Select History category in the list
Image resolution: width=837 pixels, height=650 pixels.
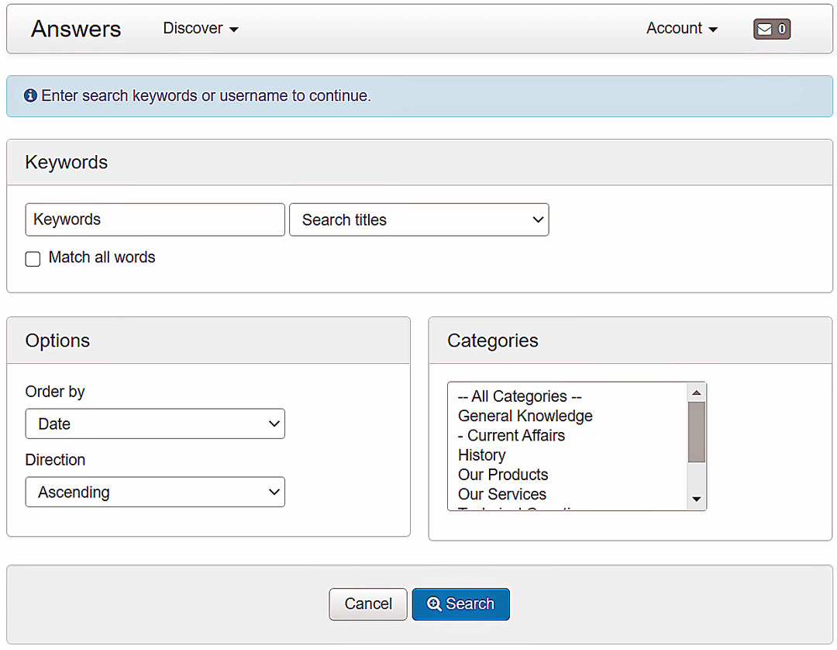(481, 455)
